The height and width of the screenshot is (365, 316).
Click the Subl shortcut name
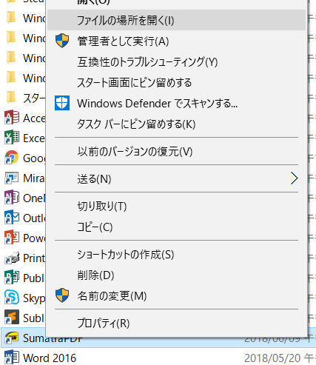coord(34,318)
